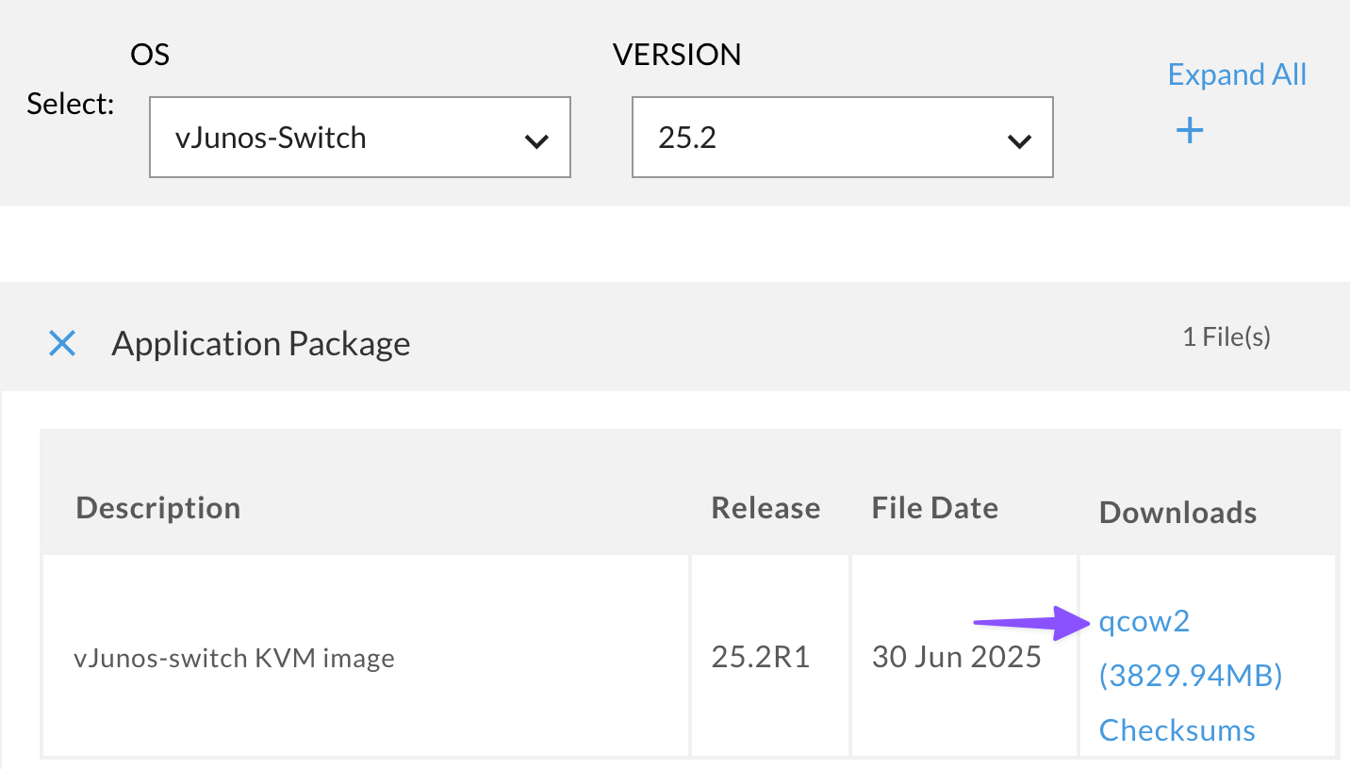This screenshot has height=769, width=1350.
Task: Collapse the Application Package section via X icon
Action: pos(61,343)
